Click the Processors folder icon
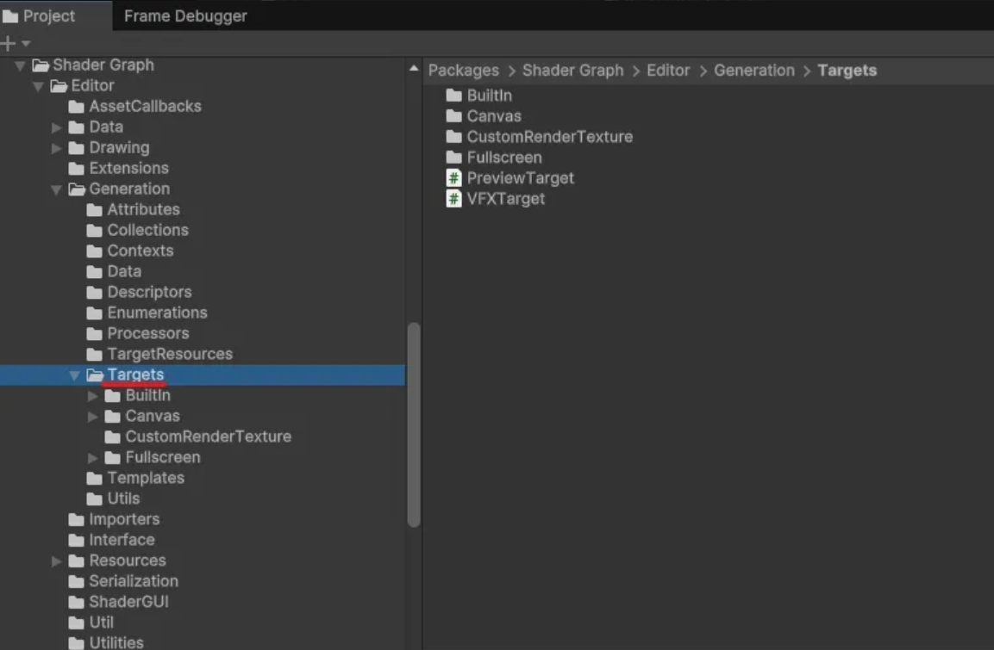 (x=95, y=333)
